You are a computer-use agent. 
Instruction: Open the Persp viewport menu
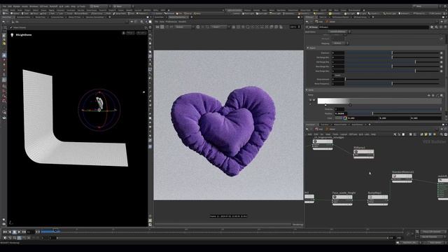coord(130,33)
